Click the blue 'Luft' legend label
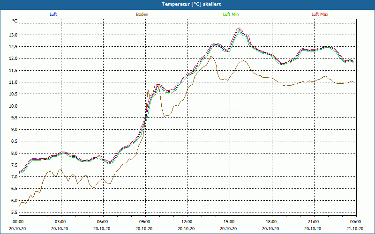The image size is (375, 234). (53, 15)
